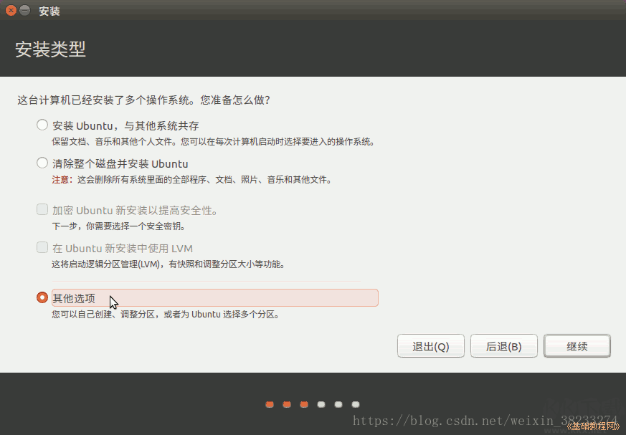Click the third orange progress dot
The width and height of the screenshot is (626, 435).
point(303,404)
